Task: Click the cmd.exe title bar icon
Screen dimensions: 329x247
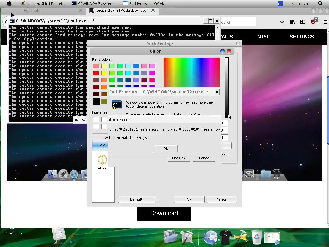Action: click(12, 21)
